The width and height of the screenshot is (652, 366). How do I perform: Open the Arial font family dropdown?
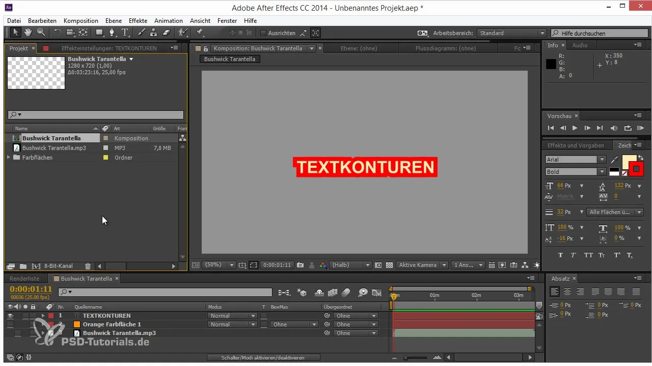575,159
